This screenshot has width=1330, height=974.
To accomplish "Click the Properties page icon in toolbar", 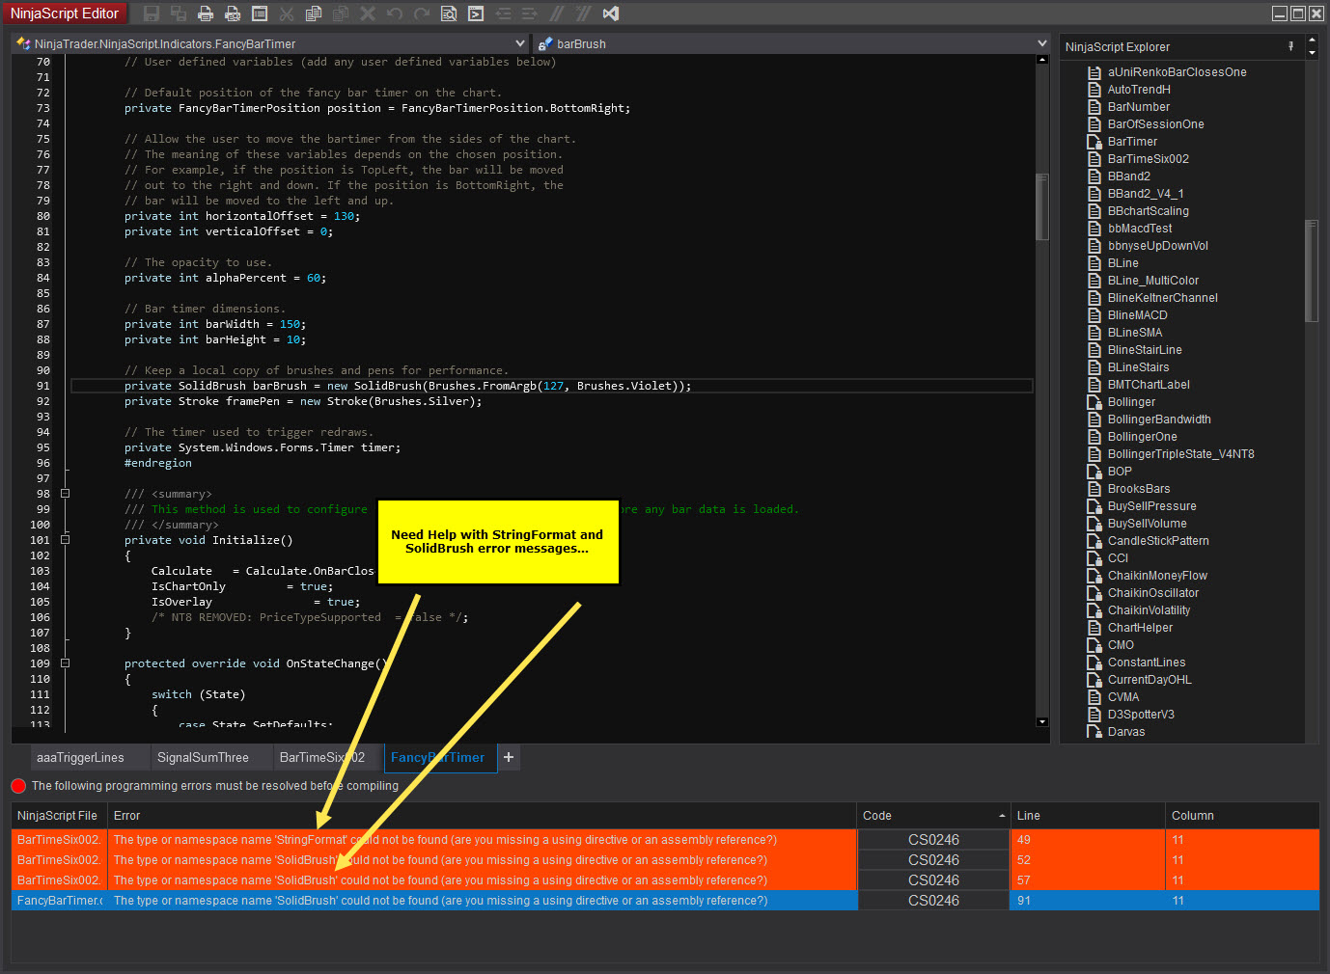I will coord(260,14).
